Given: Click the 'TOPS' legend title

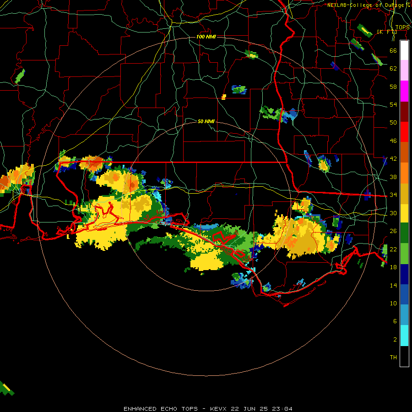Looking at the screenshot, I should coord(402,27).
